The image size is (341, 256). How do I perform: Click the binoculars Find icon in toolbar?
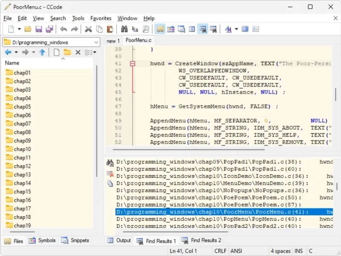[x=124, y=29]
